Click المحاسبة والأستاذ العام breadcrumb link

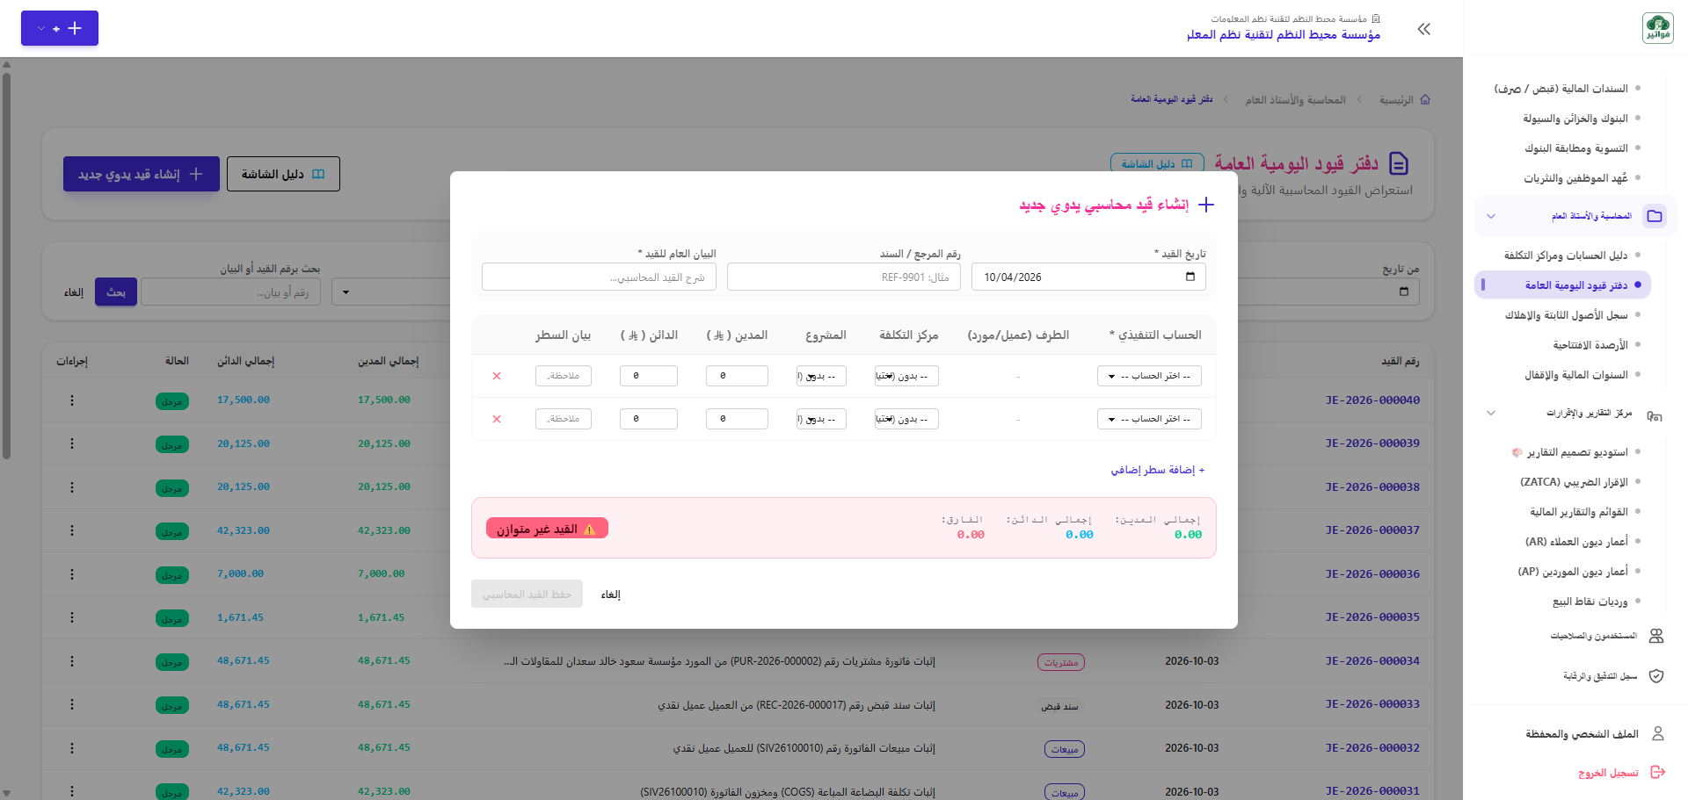[1295, 100]
